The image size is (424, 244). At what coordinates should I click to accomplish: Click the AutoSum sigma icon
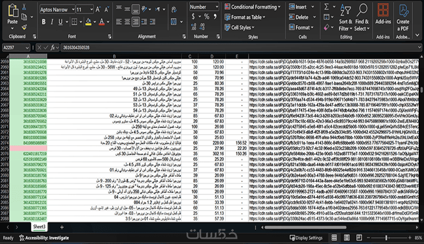326,7
